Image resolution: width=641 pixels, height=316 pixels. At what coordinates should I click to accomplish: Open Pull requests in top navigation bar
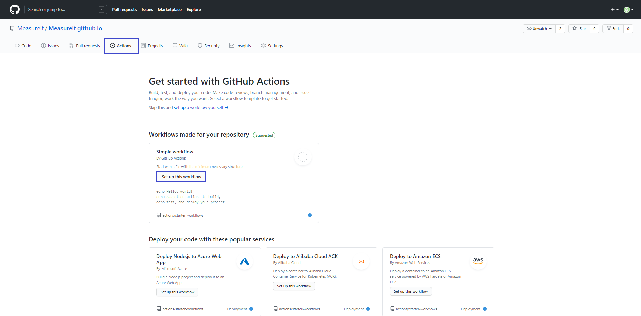(x=124, y=9)
